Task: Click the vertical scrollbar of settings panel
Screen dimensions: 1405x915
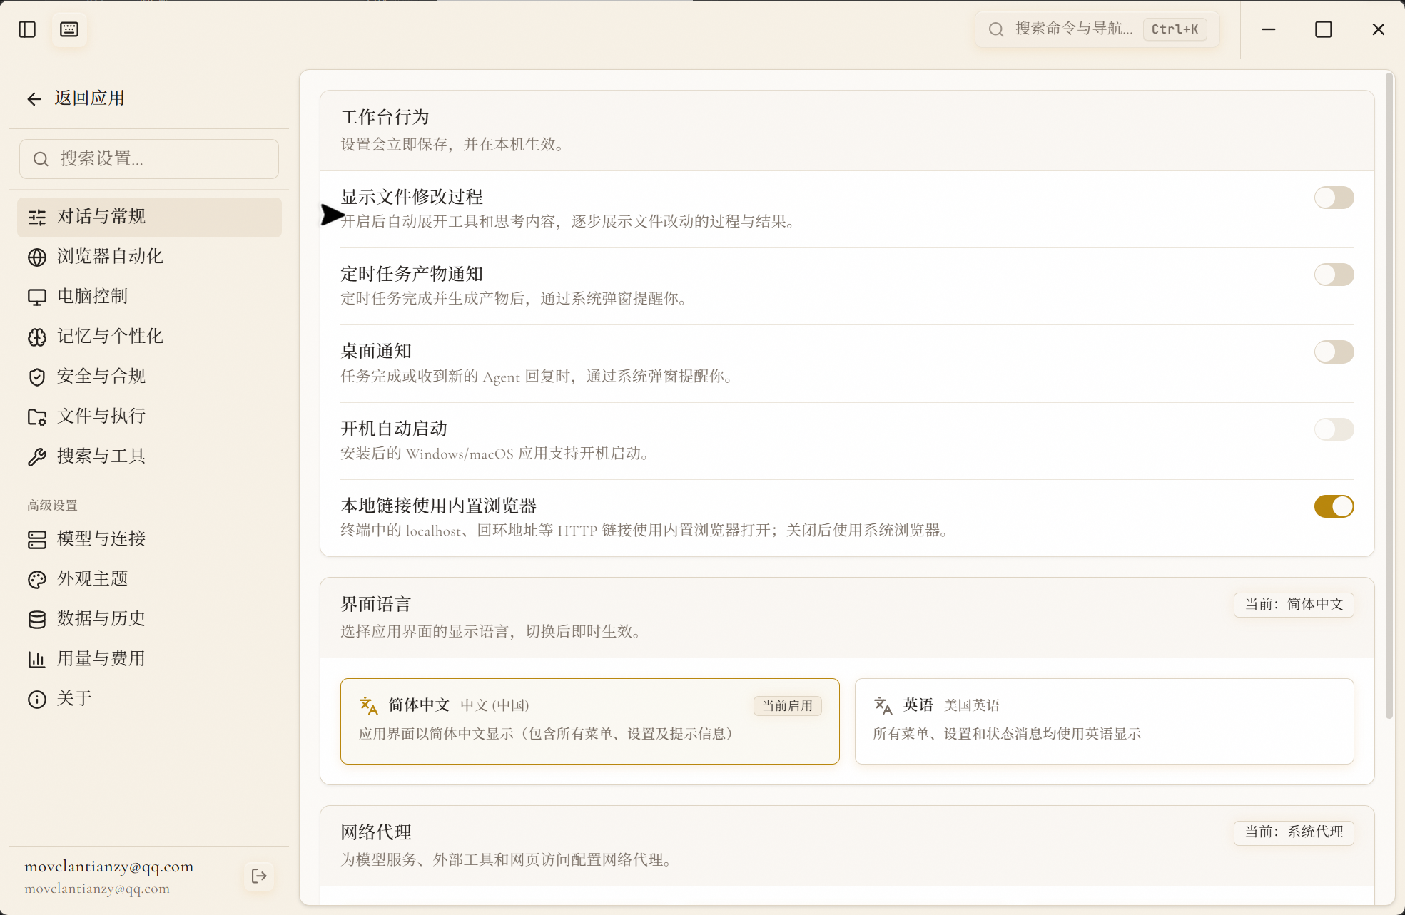Action: (1389, 396)
